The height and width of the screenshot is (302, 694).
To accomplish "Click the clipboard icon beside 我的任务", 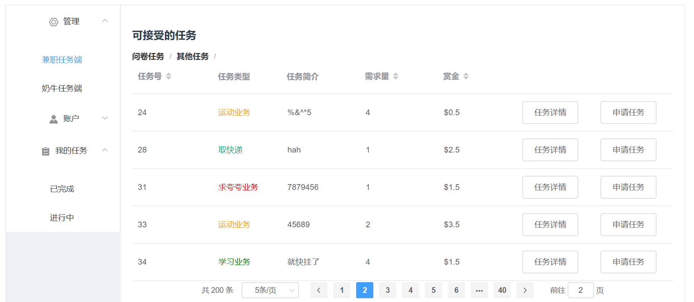I will pyautogui.click(x=45, y=151).
